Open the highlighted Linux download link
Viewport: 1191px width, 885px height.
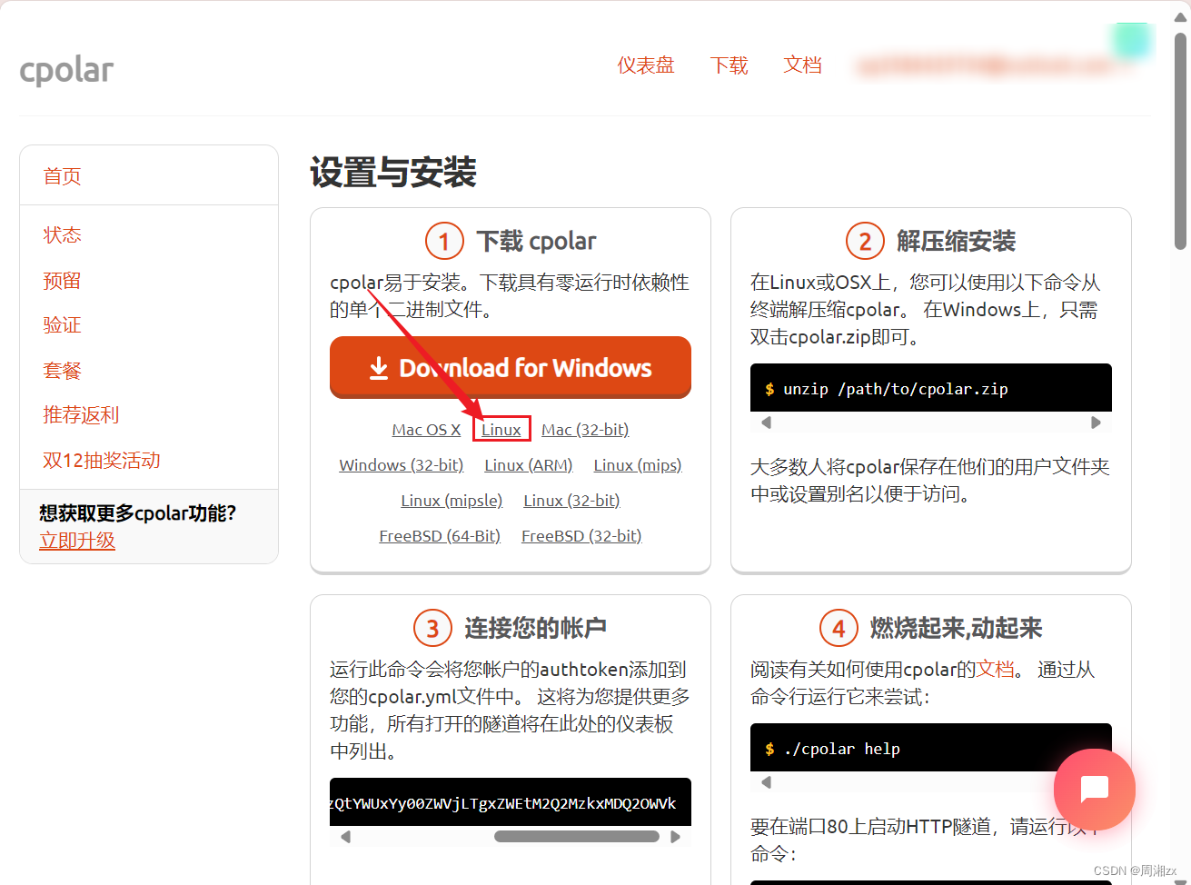click(501, 429)
